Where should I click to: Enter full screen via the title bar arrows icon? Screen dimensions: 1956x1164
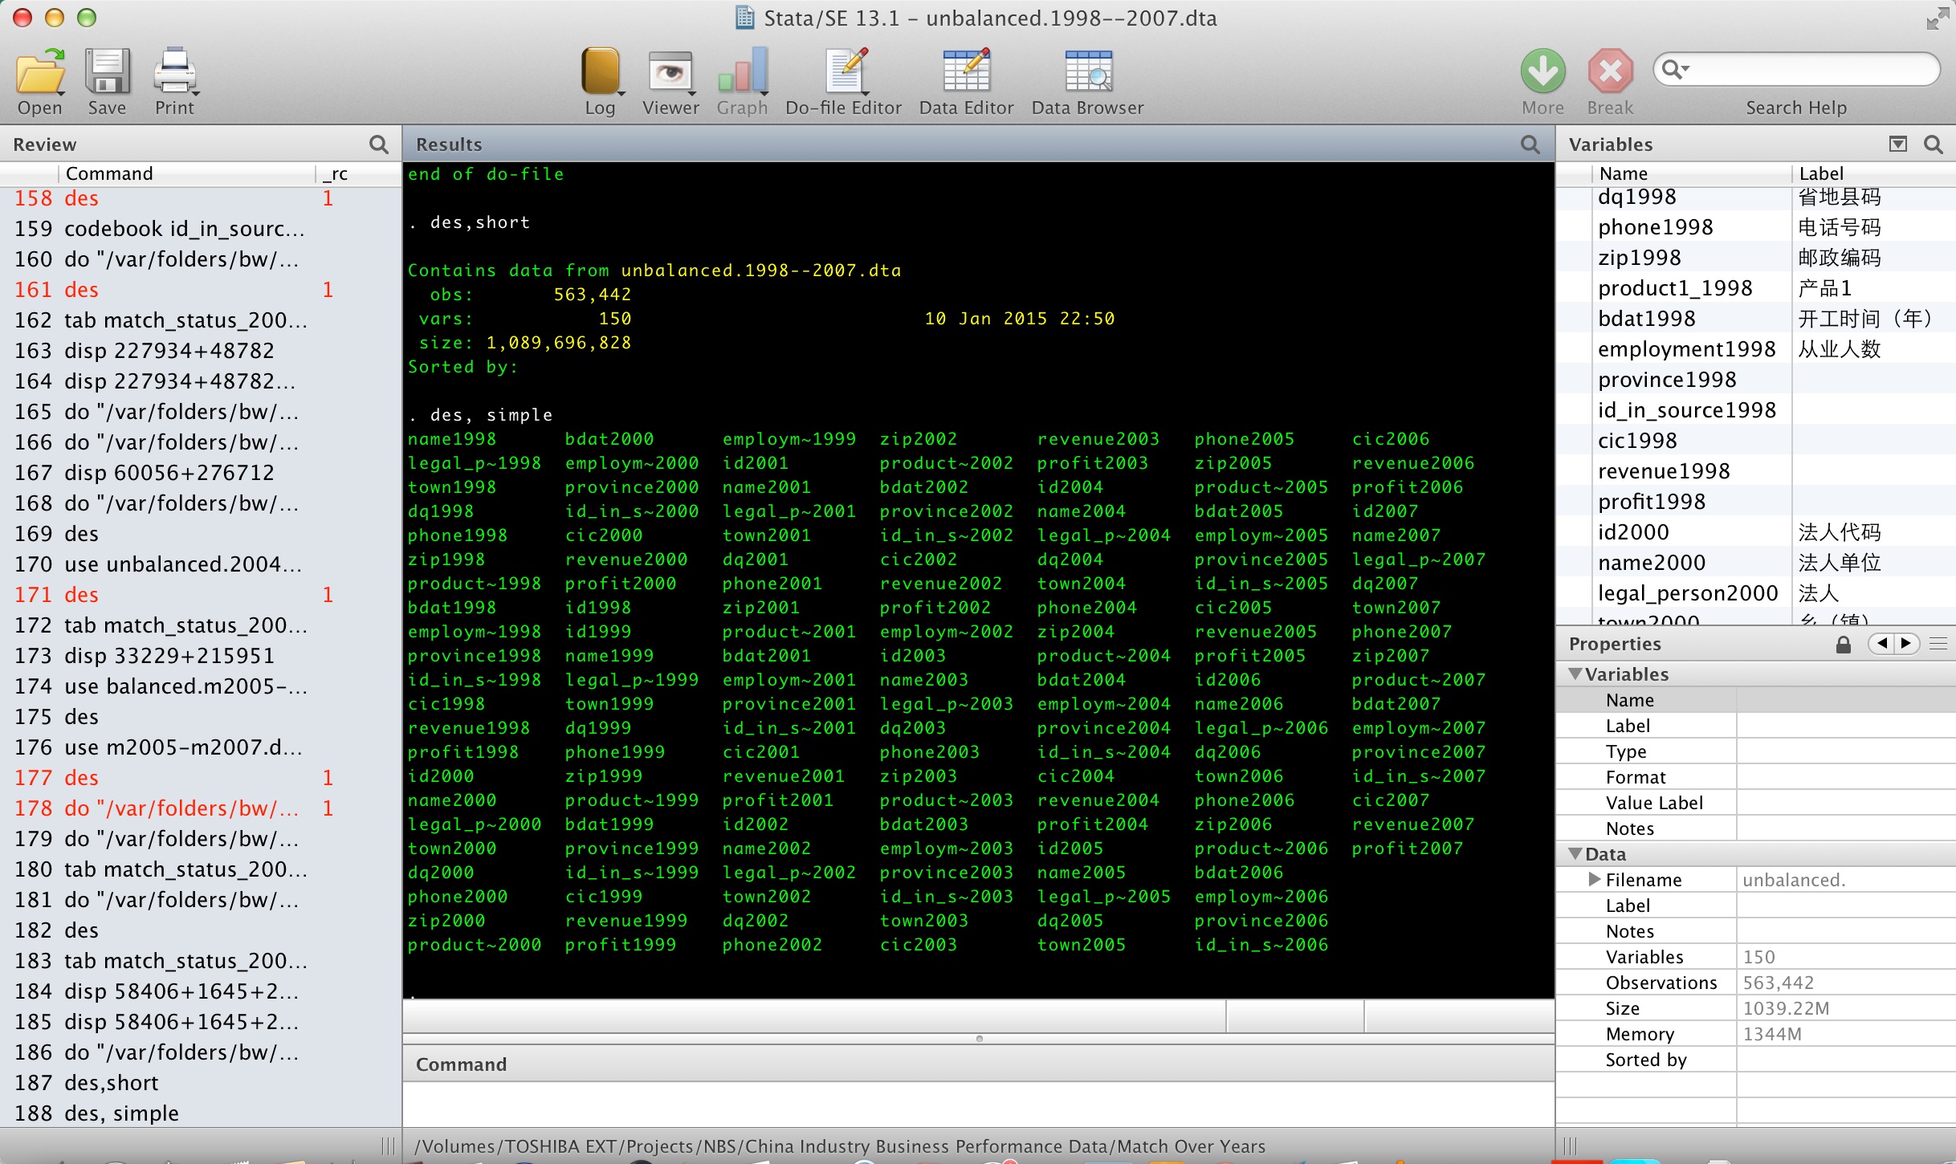[1939, 18]
